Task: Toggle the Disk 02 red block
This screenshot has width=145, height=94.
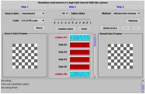Action: pos(79,45)
